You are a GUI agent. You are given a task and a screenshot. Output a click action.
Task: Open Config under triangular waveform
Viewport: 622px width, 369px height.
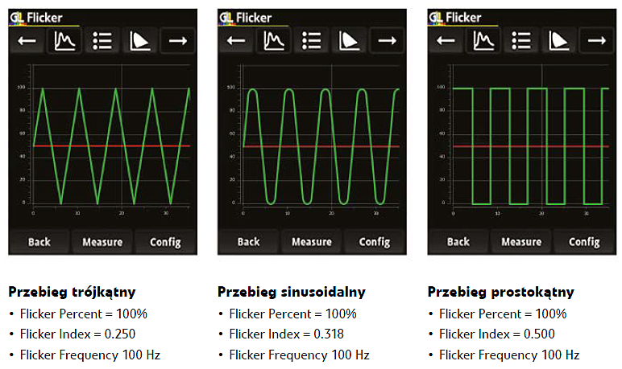coord(165,241)
